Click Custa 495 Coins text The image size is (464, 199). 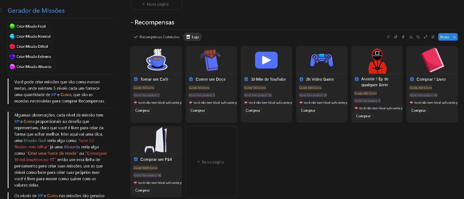[366, 93]
